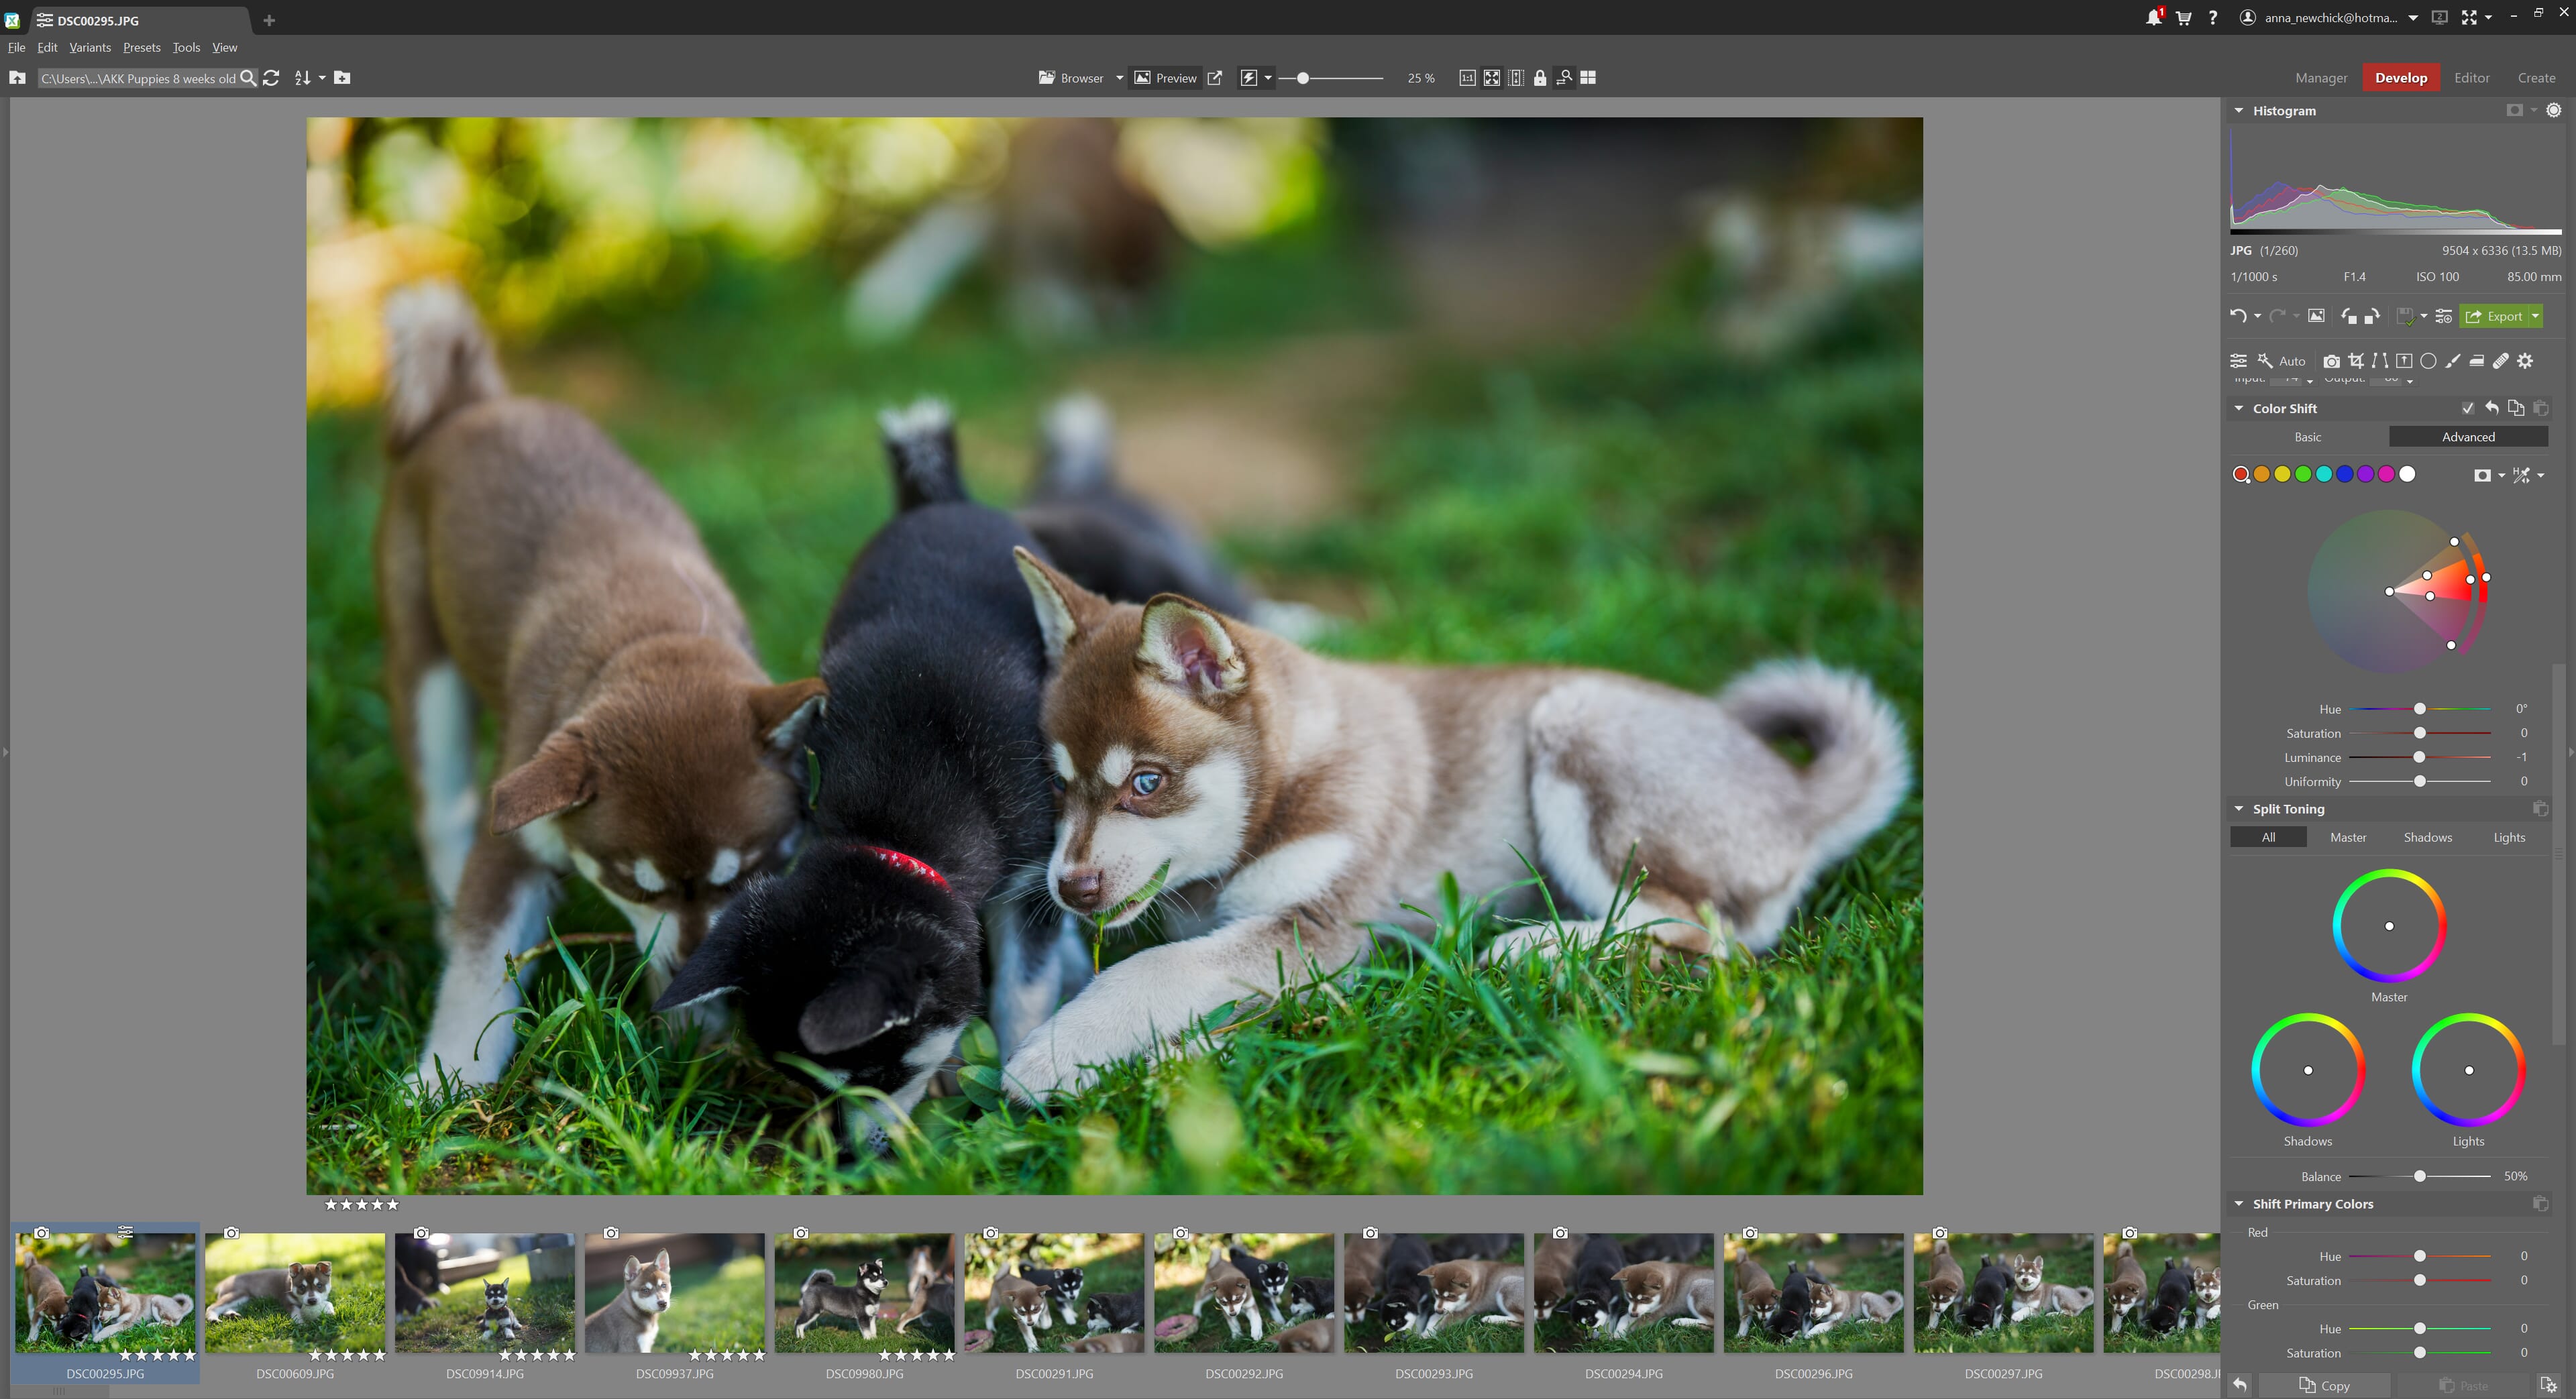Click the add preset sliders-plus icon
Screen dimensions: 2576x1399
[x=2443, y=316]
